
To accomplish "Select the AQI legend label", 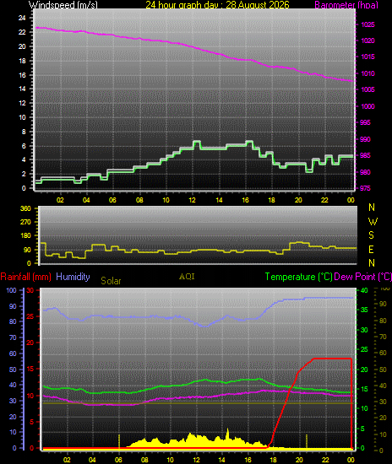I will [x=187, y=277].
